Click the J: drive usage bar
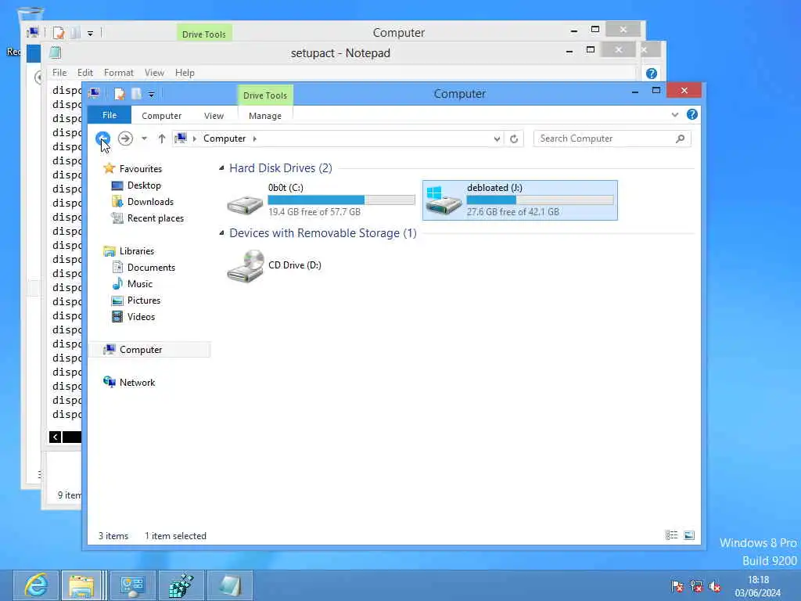The image size is (801, 601). 540,200
